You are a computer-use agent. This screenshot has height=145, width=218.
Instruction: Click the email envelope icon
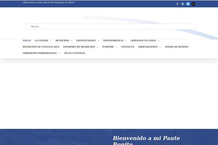(193, 4)
